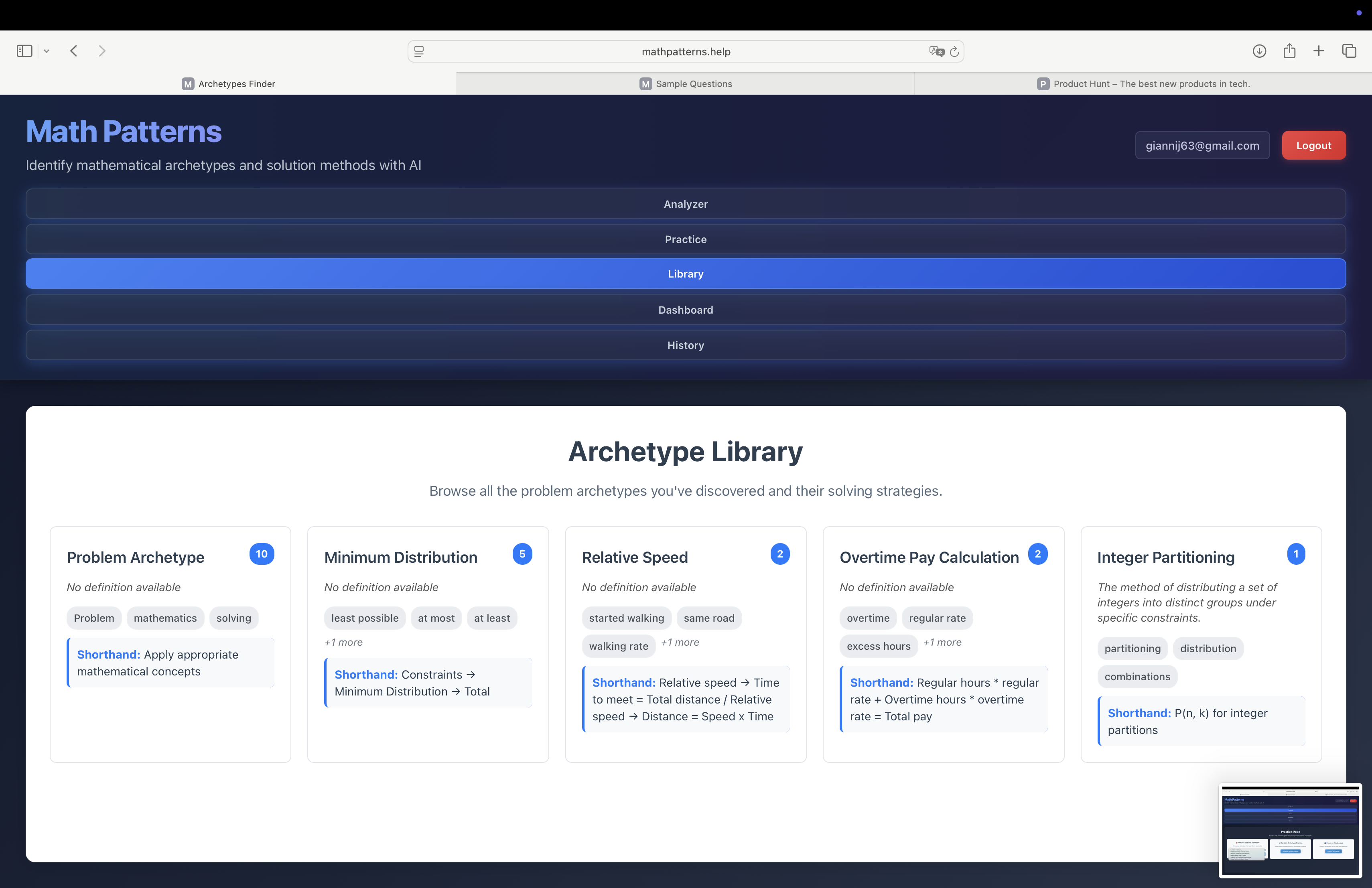Click the share icon
Viewport: 1372px width, 888px height.
click(1290, 51)
